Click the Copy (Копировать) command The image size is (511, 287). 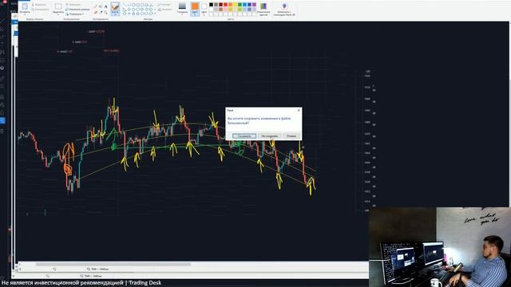click(x=41, y=10)
